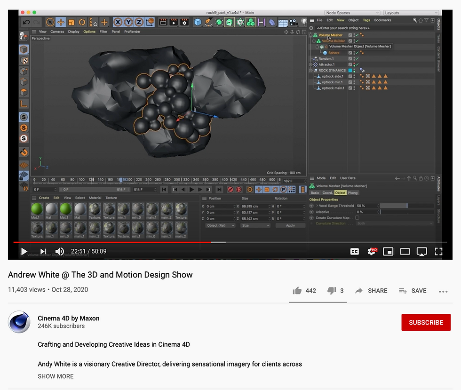Click the Coordinate System icon
Image resolution: width=461 pixels, height=390 pixels.
pyautogui.click(x=150, y=23)
